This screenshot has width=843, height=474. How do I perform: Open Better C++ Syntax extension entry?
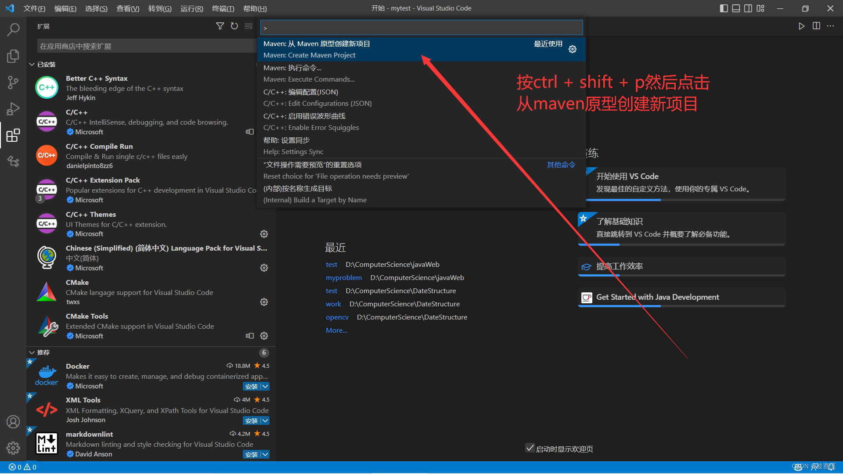(151, 88)
